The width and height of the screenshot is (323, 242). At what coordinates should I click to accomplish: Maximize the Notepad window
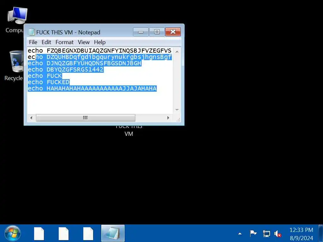pyautogui.click(x=157, y=32)
